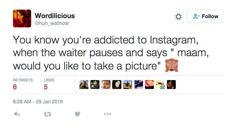Click the tweet text about Instagram
This screenshot has height=128, width=237.
click(111, 53)
